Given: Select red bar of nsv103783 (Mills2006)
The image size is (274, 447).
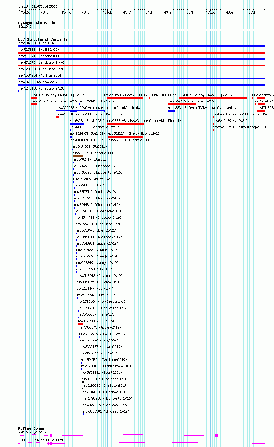Looking at the screenshot, I should pyautogui.click(x=81, y=324).
